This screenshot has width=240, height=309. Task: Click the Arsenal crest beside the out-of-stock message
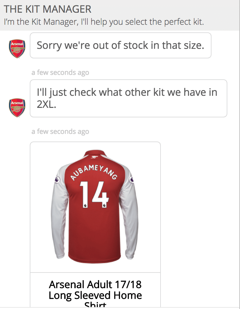pos(17,49)
